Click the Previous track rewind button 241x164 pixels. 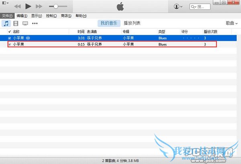pyautogui.click(x=17, y=6)
